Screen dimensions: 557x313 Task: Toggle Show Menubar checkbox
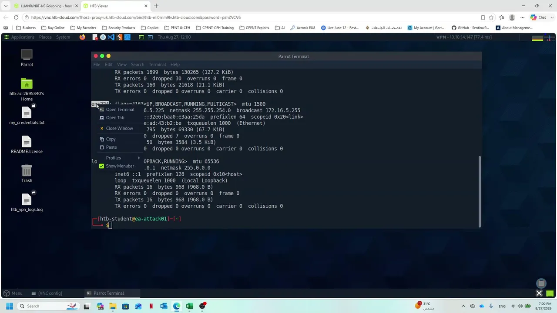[x=101, y=166]
